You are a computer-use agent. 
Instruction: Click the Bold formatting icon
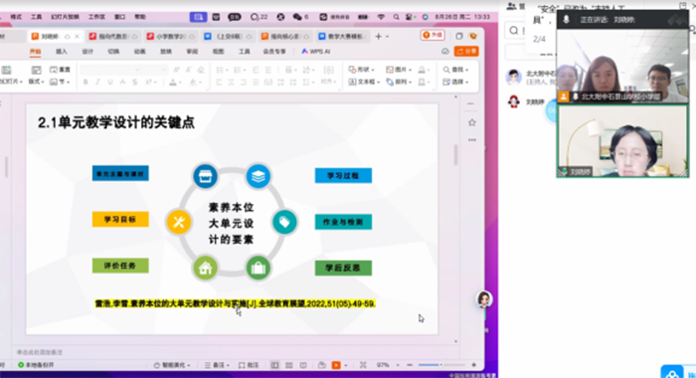click(x=86, y=83)
